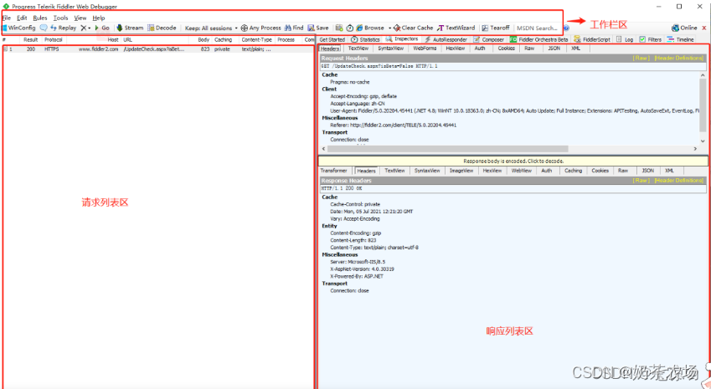Open Fiddler Orchestra Beta tab

coord(538,39)
